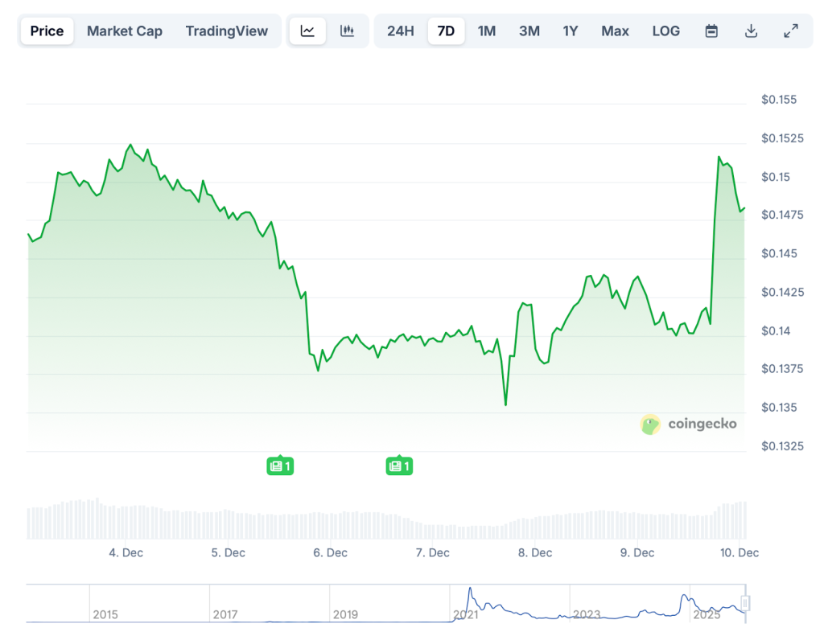
Task: Open the TradingView tab
Action: coord(226,31)
